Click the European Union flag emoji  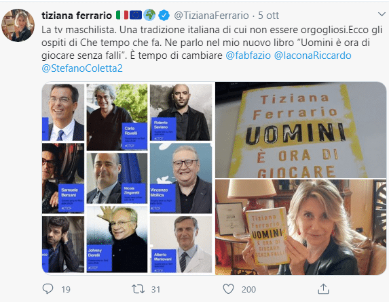tap(136, 15)
